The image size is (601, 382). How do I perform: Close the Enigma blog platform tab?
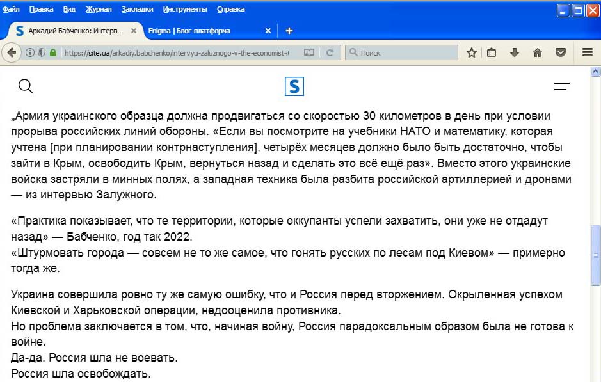268,31
